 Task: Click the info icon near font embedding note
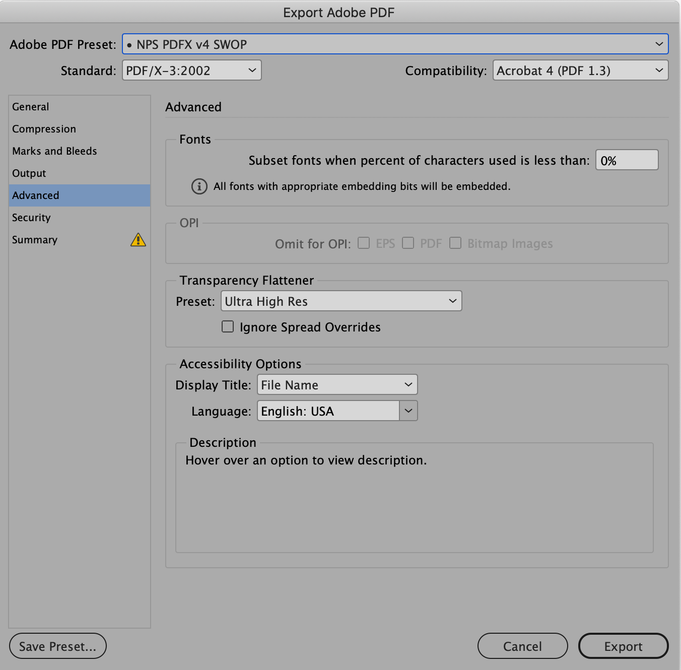click(x=199, y=186)
